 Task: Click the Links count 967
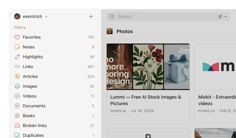[x=91, y=66]
